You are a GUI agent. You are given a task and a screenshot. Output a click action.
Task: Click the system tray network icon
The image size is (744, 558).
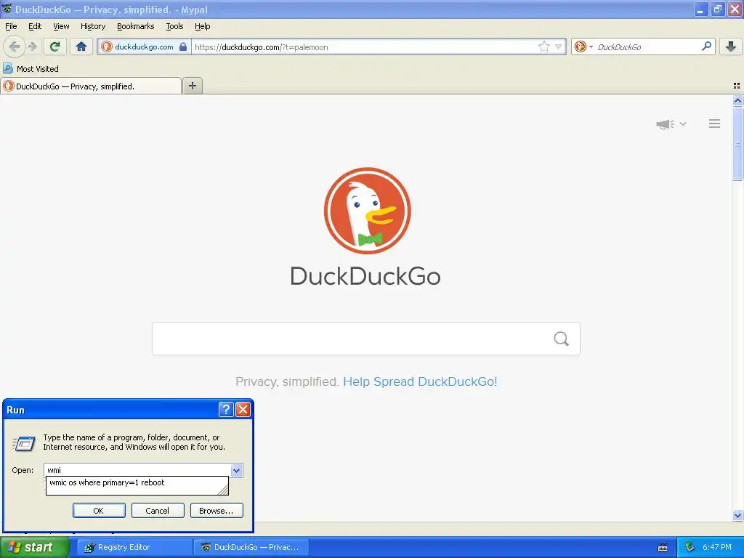(x=690, y=547)
